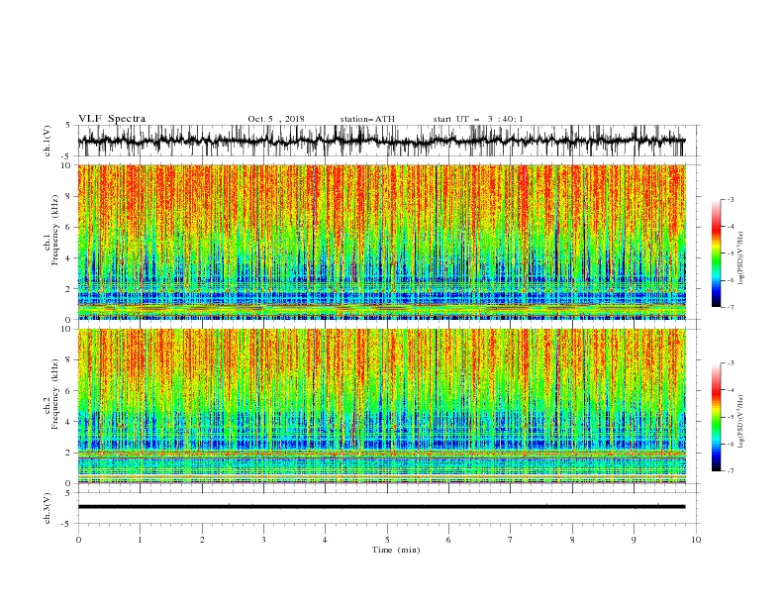Click time axis tick label "7"
Image resolution: width=784 pixels, height=606 pixels.
pos(511,540)
